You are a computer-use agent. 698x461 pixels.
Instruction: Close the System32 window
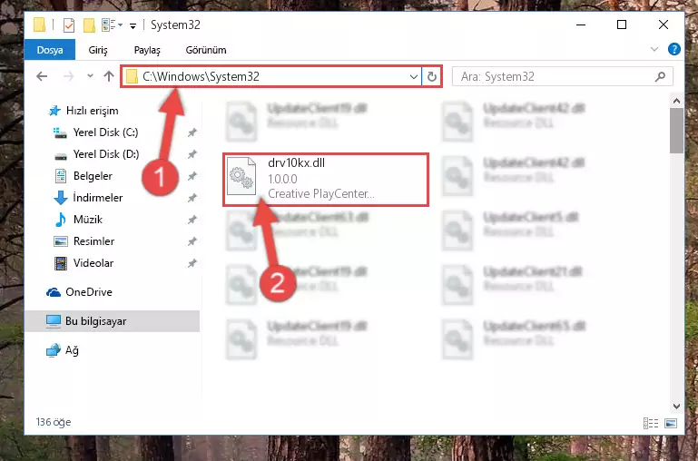pyautogui.click(x=664, y=25)
